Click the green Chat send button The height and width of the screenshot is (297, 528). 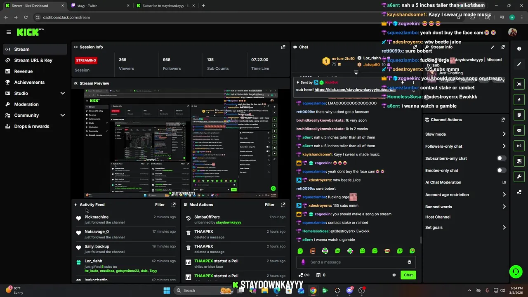(408, 275)
